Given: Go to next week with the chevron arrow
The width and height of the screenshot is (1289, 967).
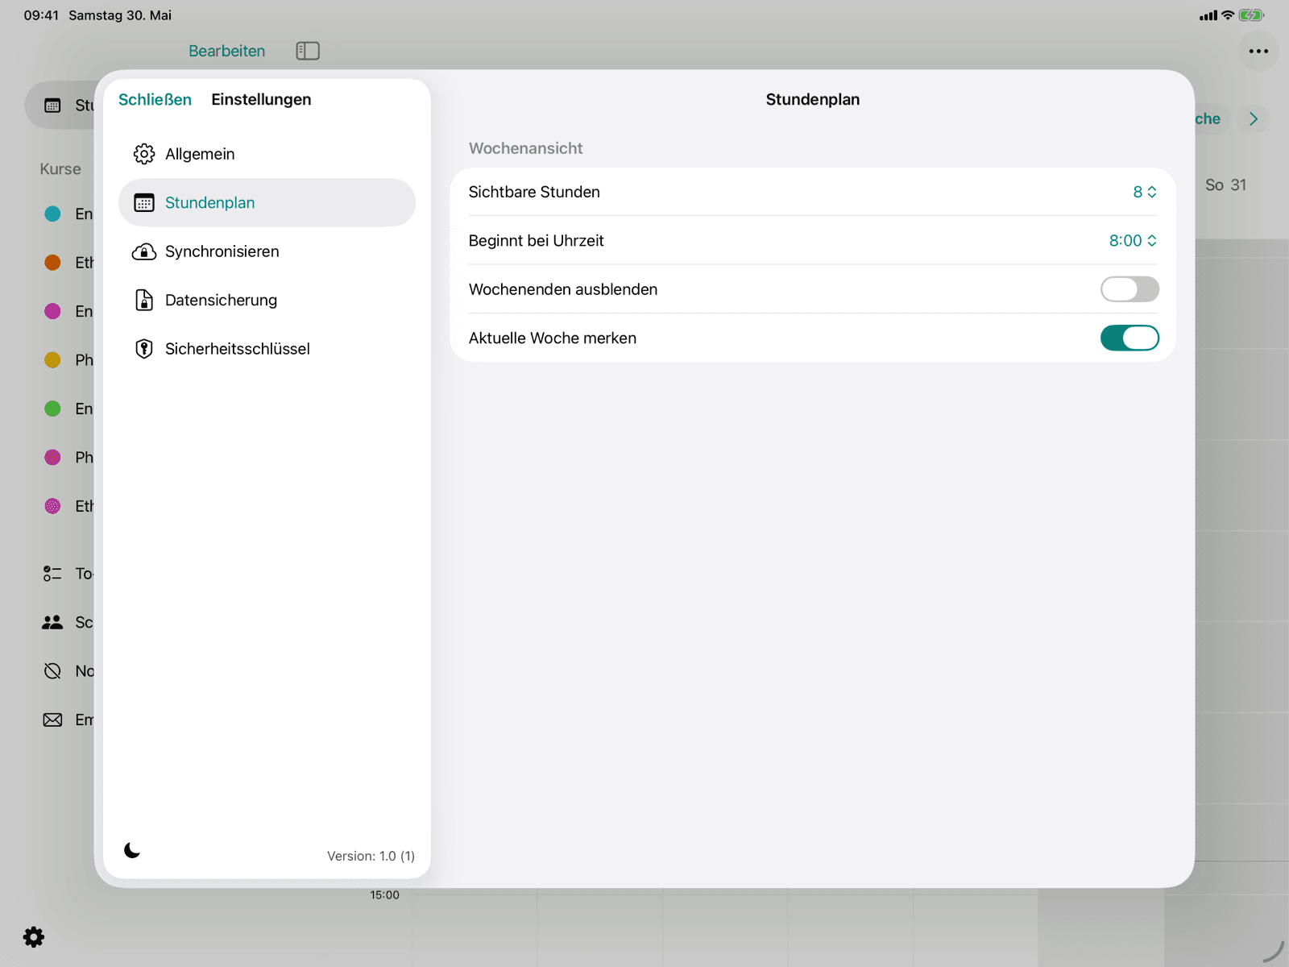Looking at the screenshot, I should (1254, 118).
